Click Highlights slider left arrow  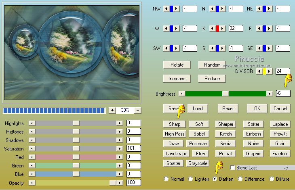pyautogui.click(x=32, y=123)
